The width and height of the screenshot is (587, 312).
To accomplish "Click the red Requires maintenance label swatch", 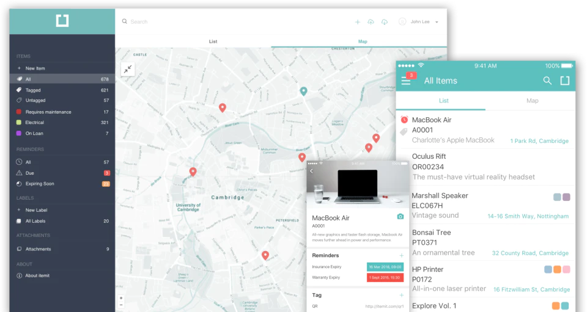I will (x=19, y=112).
